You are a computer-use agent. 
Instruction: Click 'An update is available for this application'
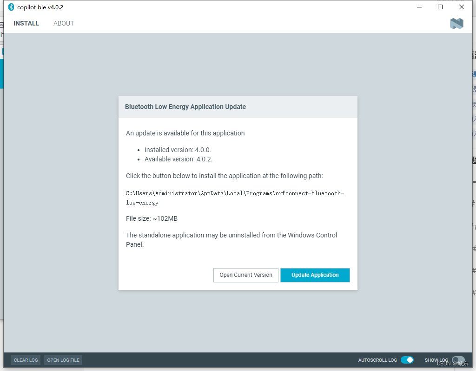coord(185,133)
